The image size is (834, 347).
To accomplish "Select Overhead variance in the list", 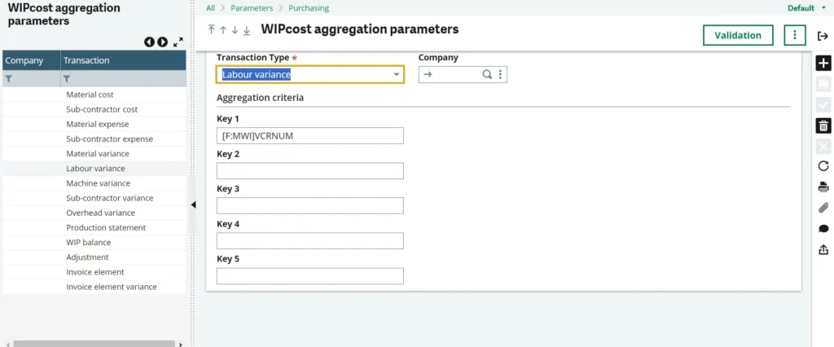I will pyautogui.click(x=100, y=213).
